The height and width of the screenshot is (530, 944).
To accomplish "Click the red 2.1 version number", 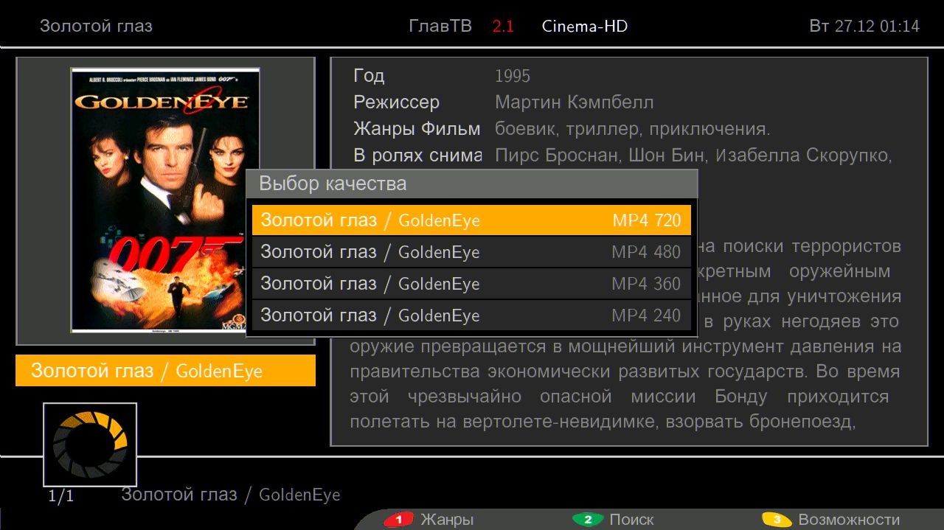I will coord(503,26).
